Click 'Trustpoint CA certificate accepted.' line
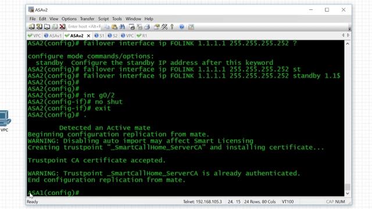This screenshot has height=209, width=372. coord(96,160)
